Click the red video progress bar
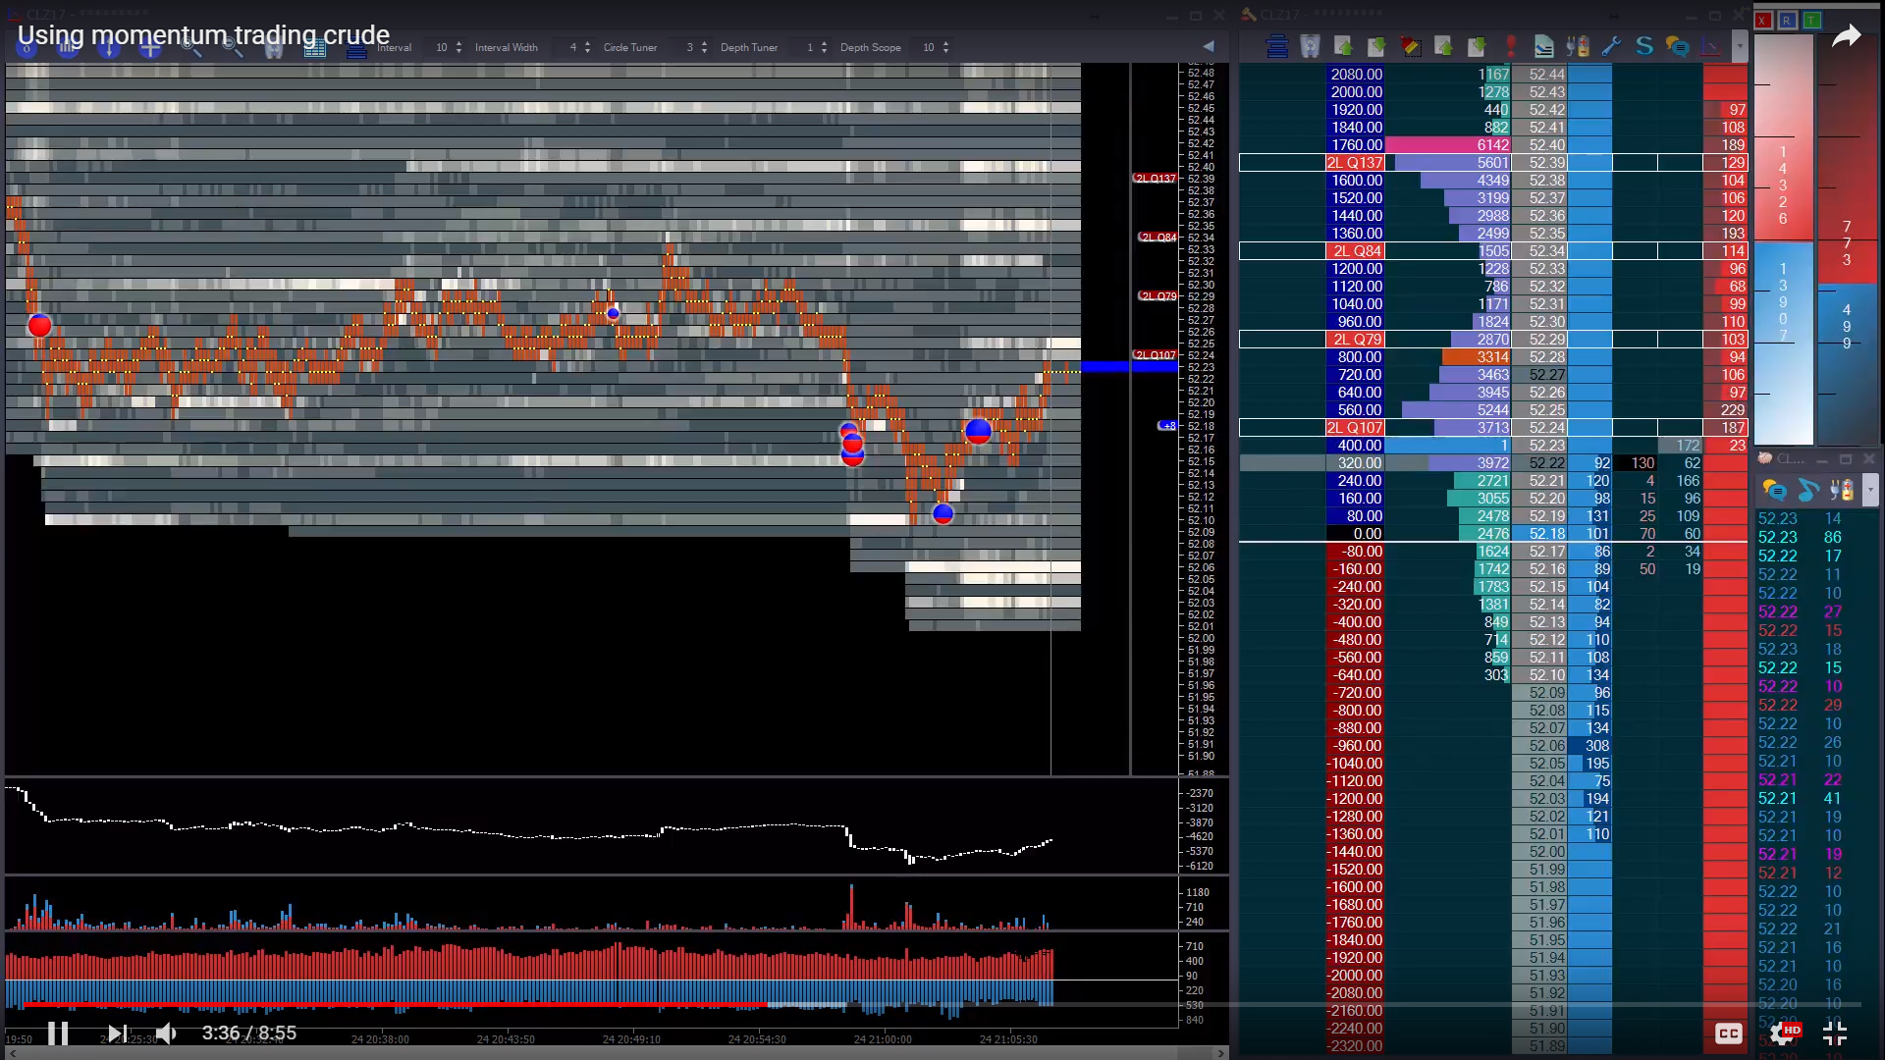The height and width of the screenshot is (1060, 1885). click(x=393, y=1005)
